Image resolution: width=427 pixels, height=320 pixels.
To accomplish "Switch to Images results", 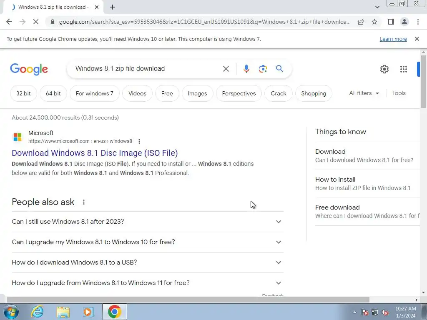I will pyautogui.click(x=197, y=93).
